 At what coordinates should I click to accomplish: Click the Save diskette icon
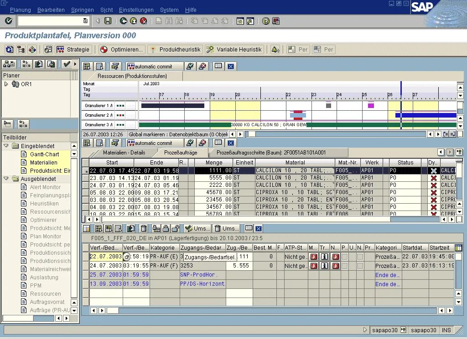[x=108, y=21]
